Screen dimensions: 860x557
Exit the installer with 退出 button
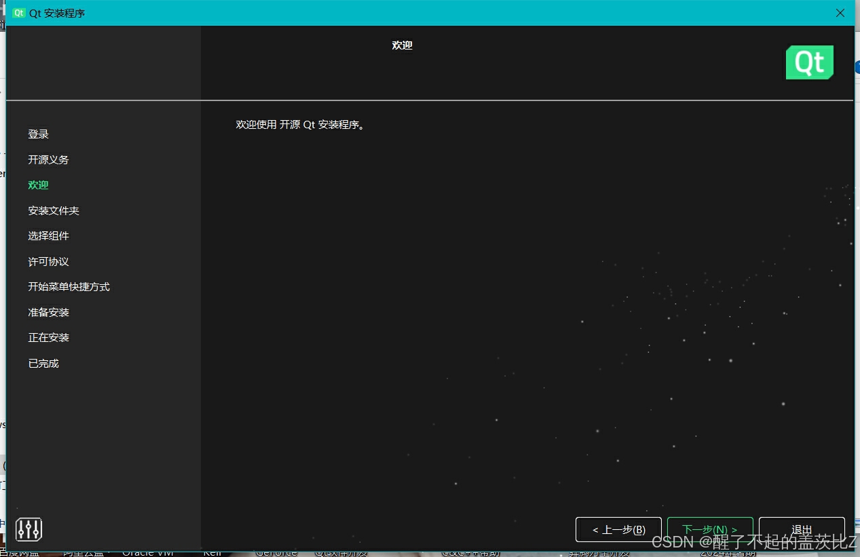pos(802,530)
